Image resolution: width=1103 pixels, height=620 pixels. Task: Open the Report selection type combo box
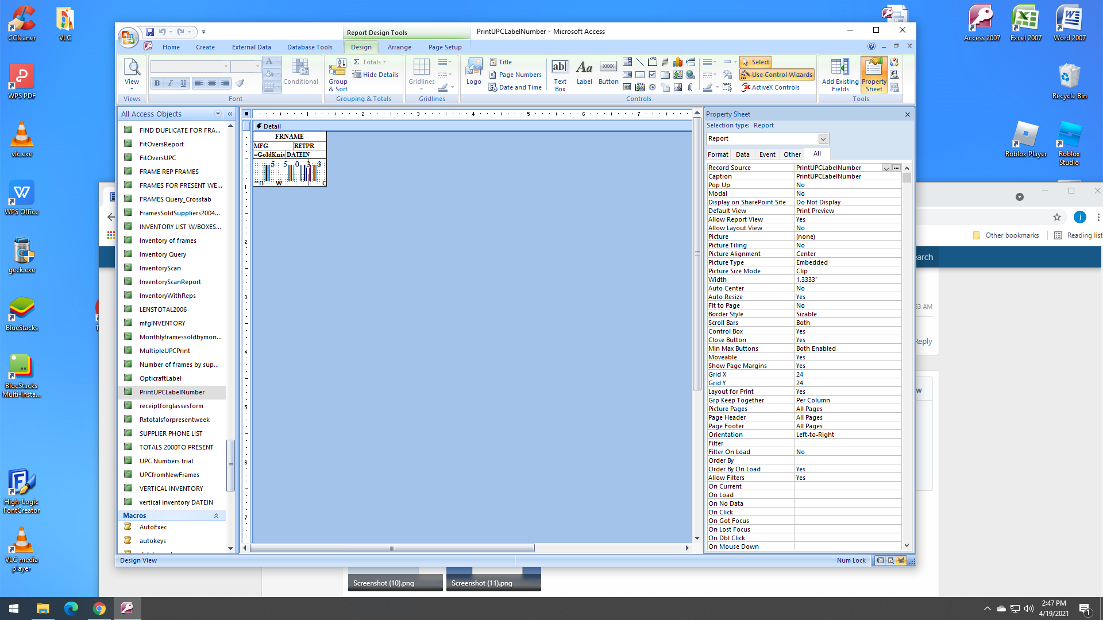[x=823, y=139]
